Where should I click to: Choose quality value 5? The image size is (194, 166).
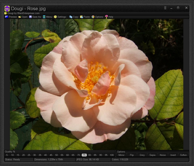[x=7, y=155]
